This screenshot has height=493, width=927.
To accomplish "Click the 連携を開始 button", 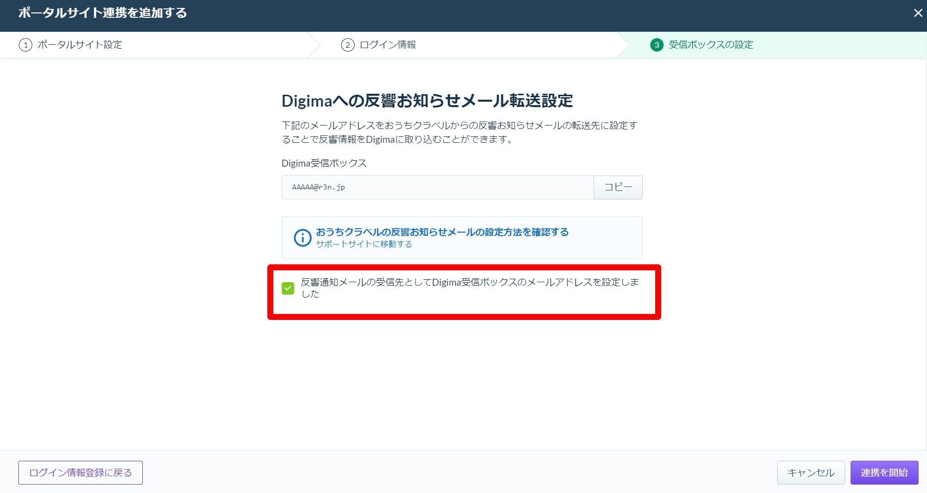I will [884, 473].
